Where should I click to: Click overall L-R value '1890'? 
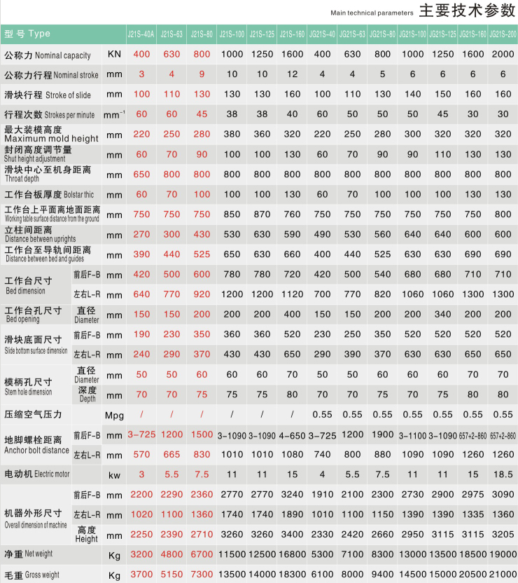[x=292, y=515]
